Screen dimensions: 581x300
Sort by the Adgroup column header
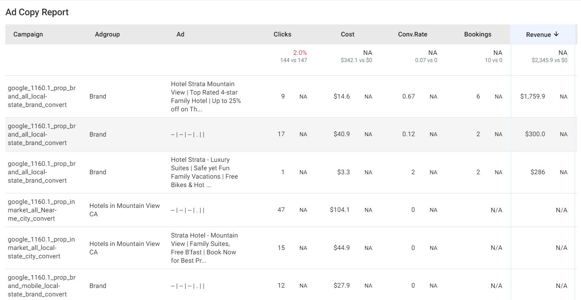(107, 34)
